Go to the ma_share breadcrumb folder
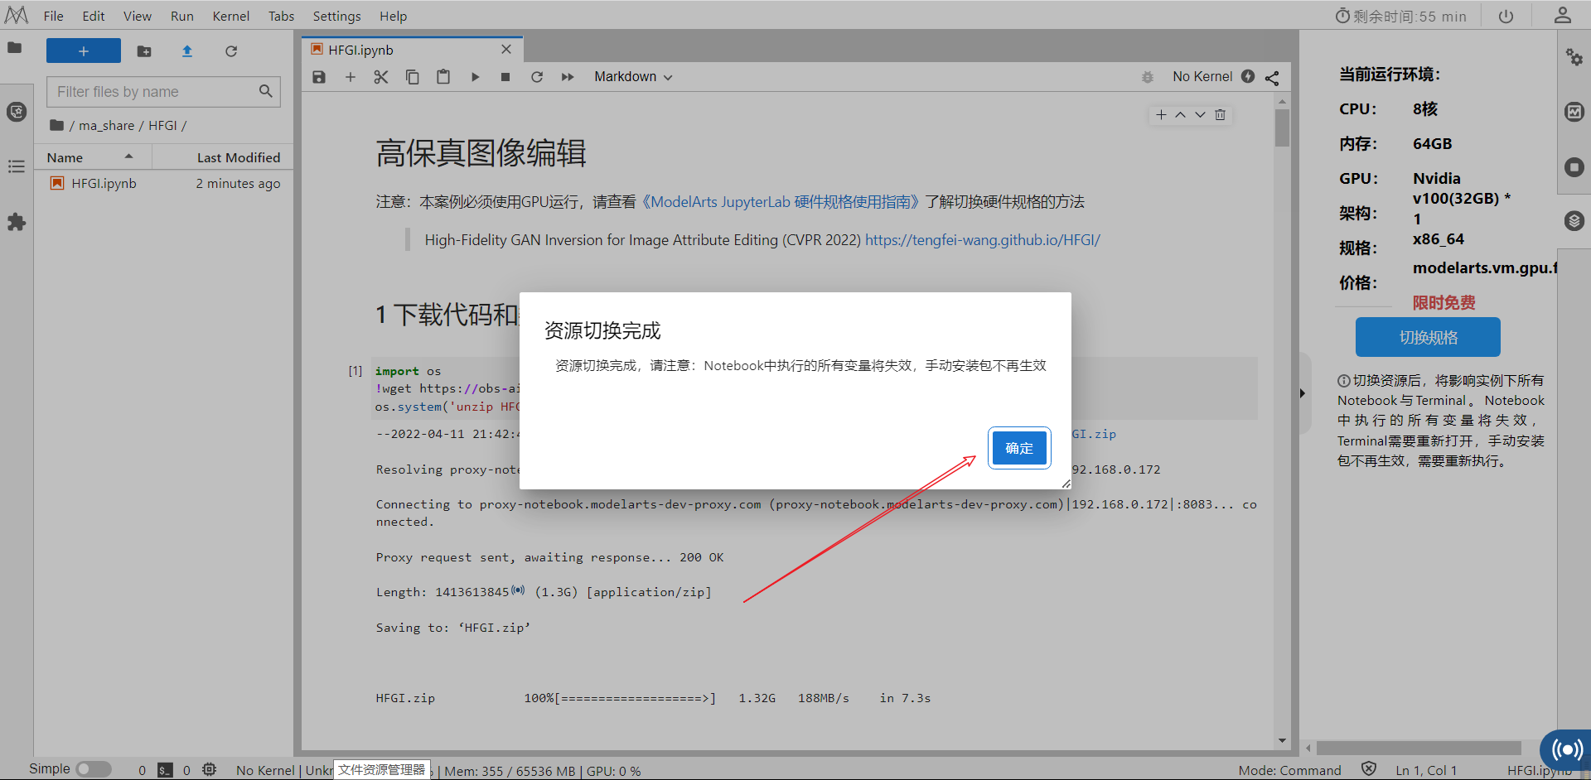The width and height of the screenshot is (1591, 780). [106, 125]
